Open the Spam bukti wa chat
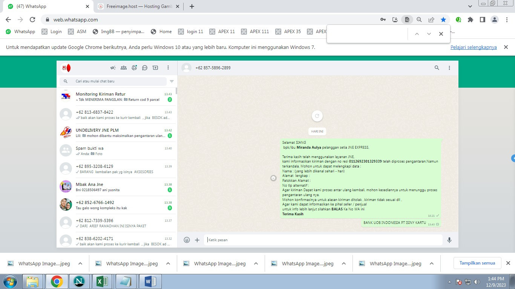This screenshot has height=289, width=515. [116, 151]
